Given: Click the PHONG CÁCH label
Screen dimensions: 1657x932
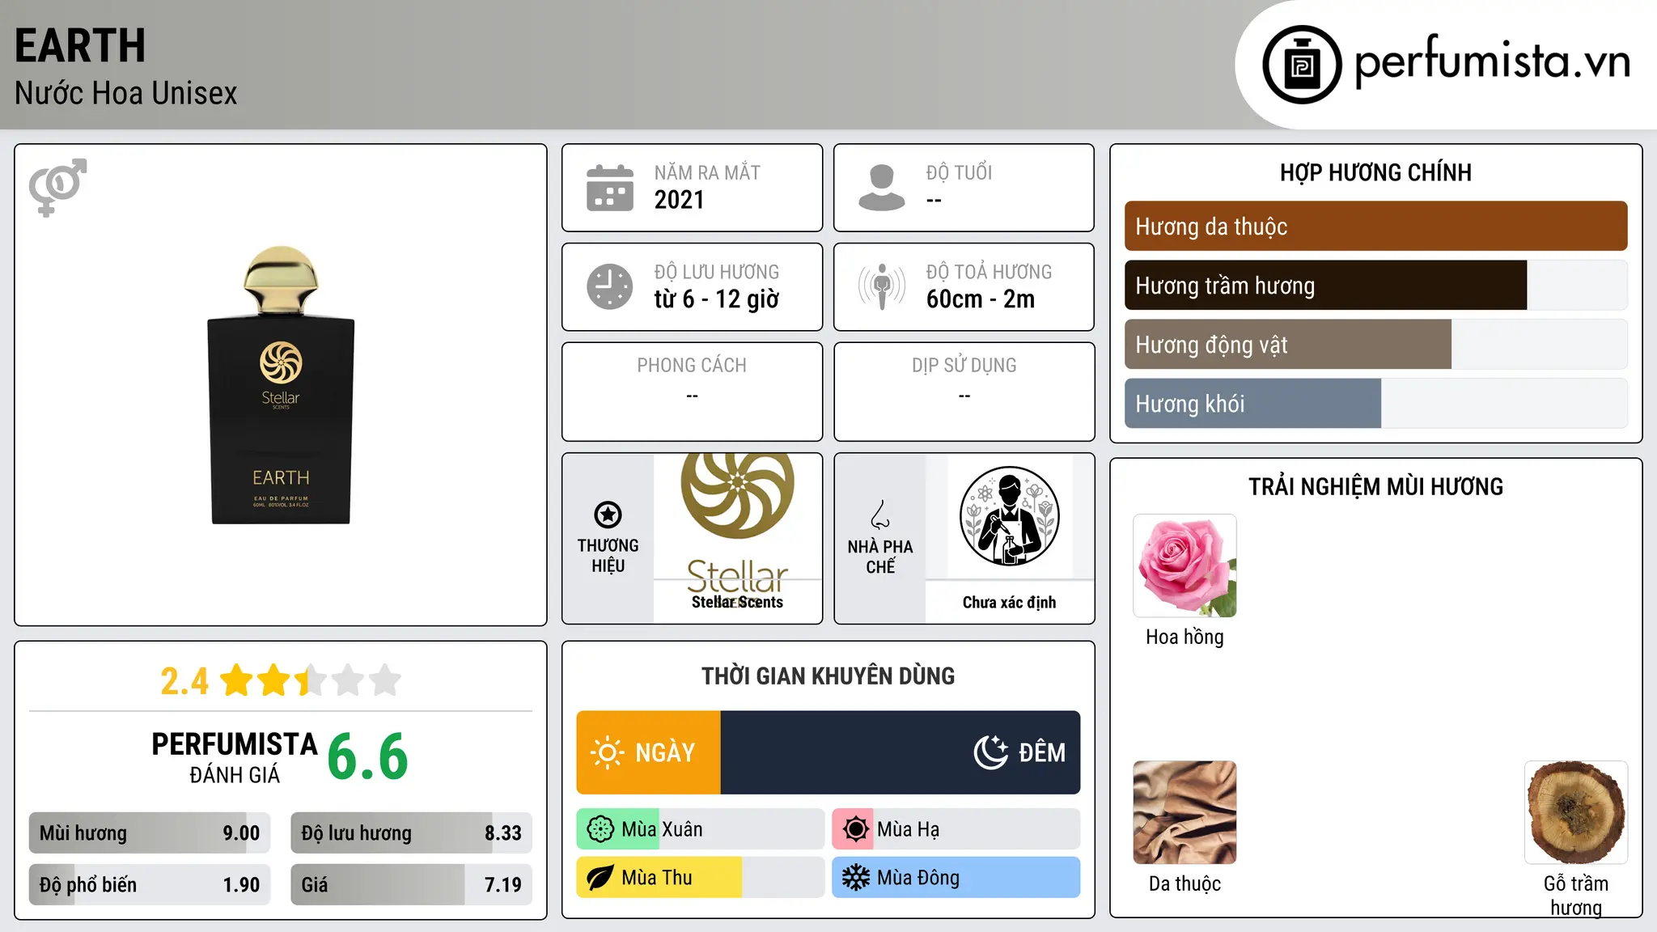Looking at the screenshot, I should tap(692, 366).
